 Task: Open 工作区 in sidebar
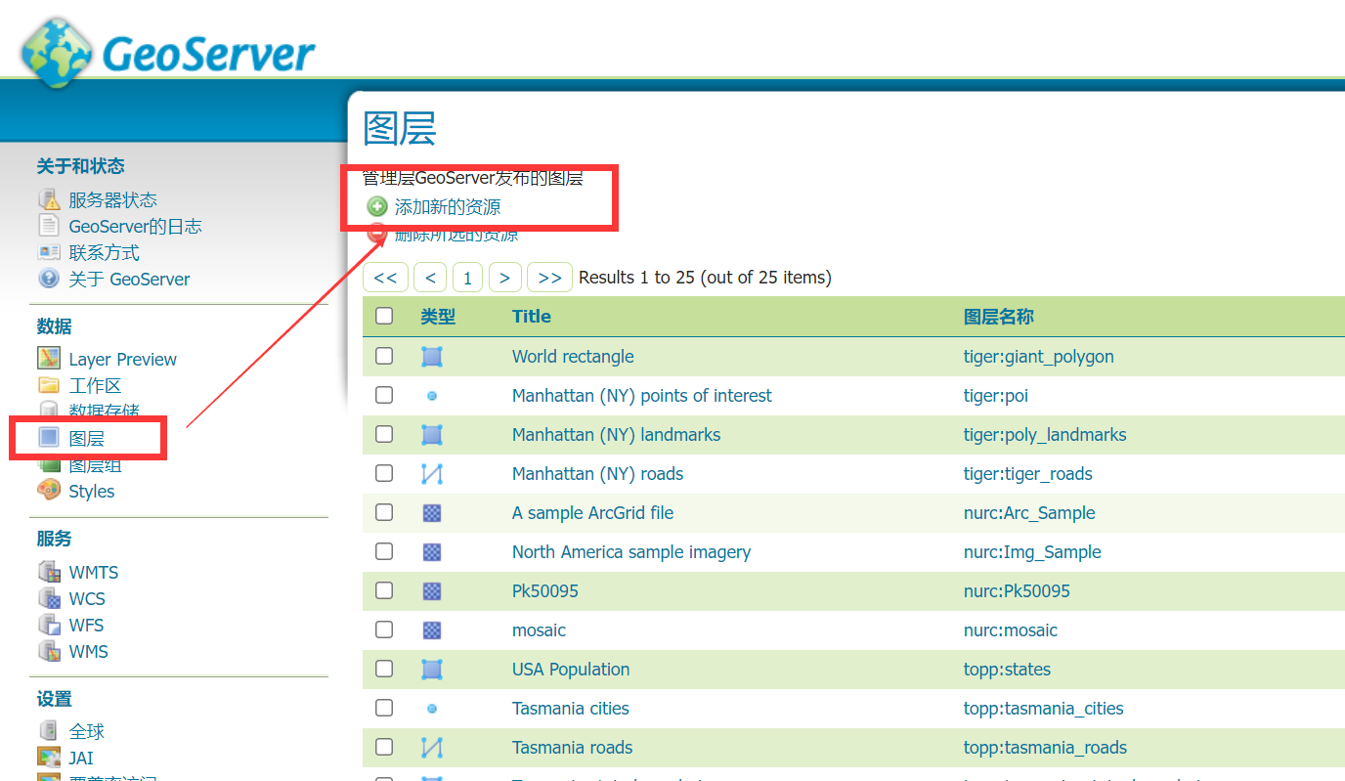pos(95,385)
